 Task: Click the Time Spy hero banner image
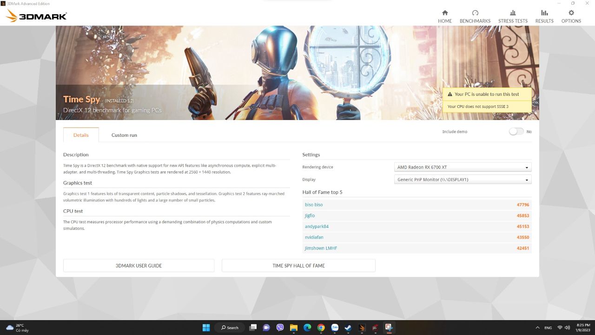click(x=297, y=73)
